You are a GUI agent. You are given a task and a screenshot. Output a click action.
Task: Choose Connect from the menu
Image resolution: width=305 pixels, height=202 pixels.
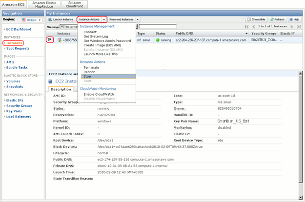tap(90, 32)
